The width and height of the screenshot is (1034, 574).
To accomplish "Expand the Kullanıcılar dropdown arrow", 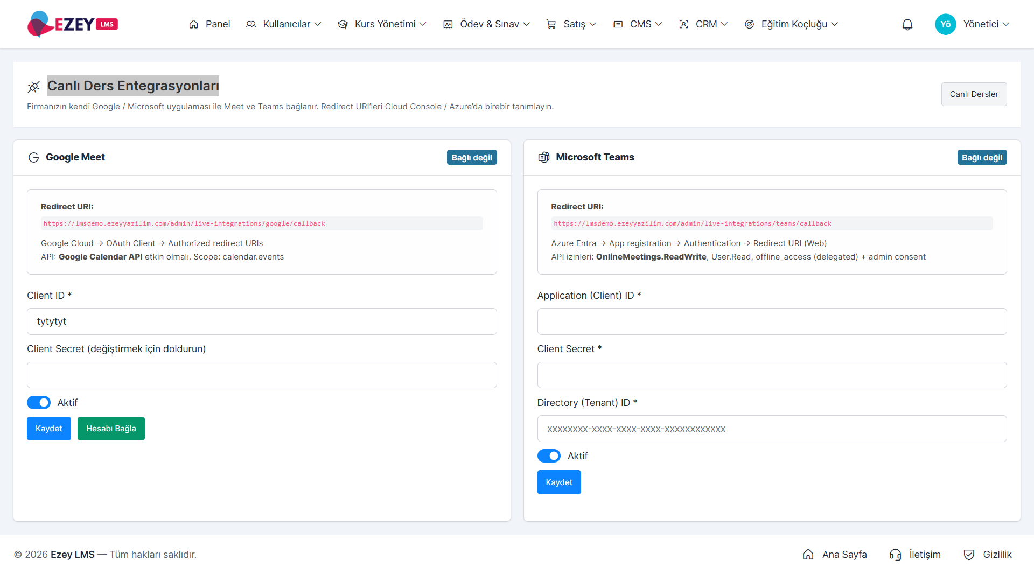I will (318, 24).
